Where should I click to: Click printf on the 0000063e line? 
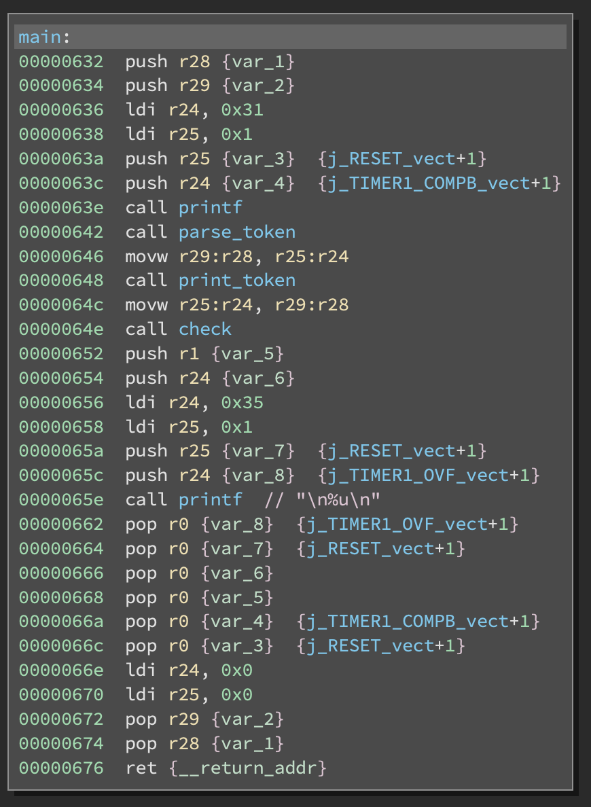[210, 207]
